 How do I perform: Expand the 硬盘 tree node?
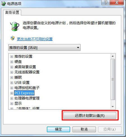(x=12, y=62)
